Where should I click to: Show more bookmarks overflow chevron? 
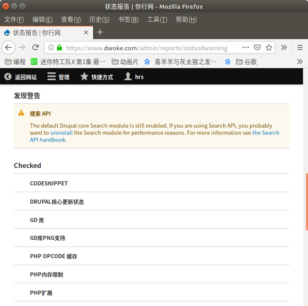pyautogui.click(x=300, y=62)
